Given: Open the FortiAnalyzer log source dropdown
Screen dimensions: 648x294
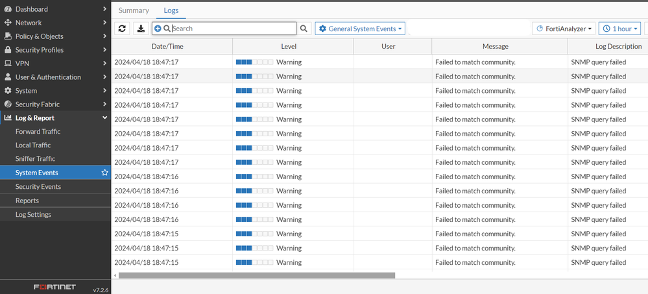Looking at the screenshot, I should tap(563, 29).
